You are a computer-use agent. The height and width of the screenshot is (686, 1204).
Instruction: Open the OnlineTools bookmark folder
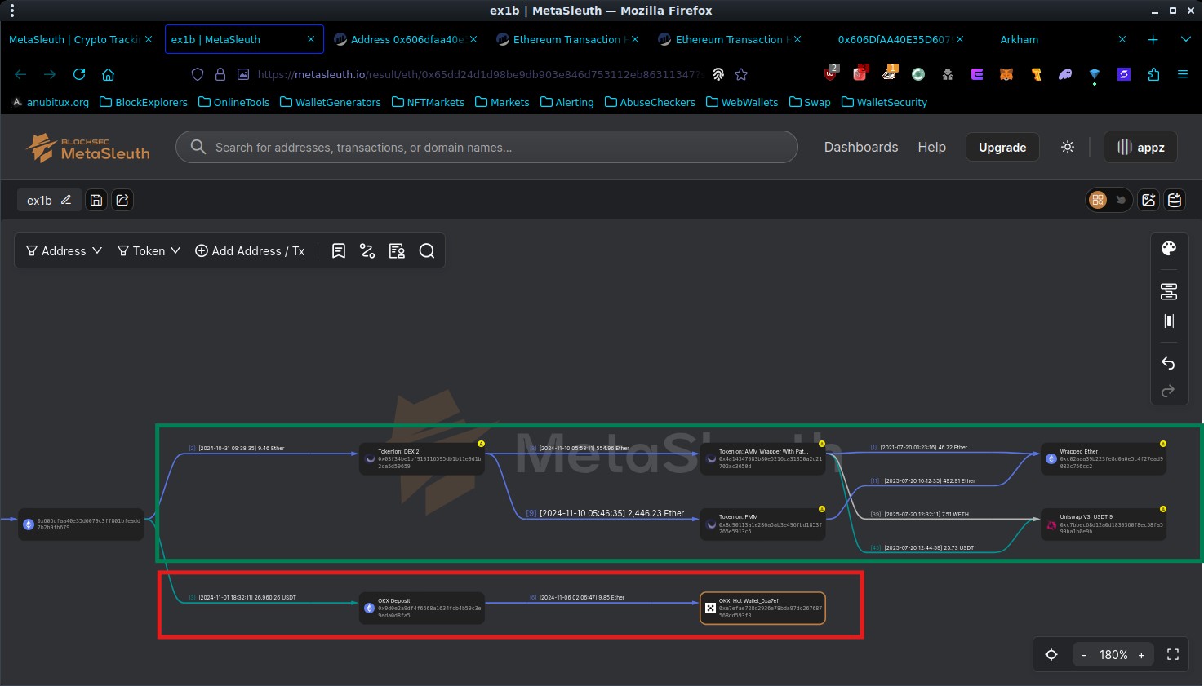pyautogui.click(x=233, y=102)
